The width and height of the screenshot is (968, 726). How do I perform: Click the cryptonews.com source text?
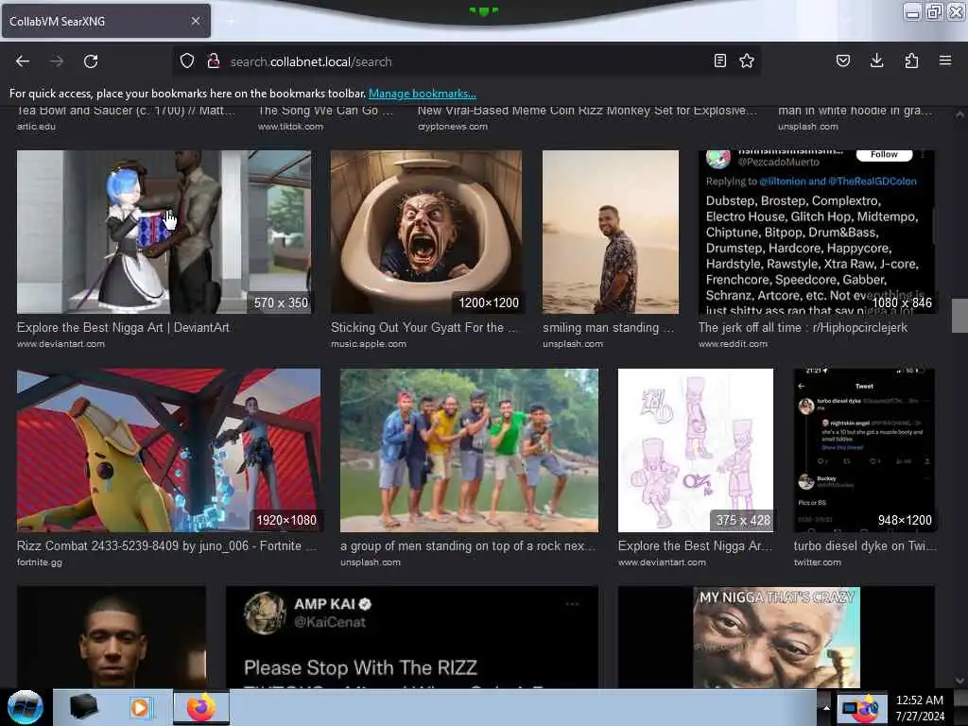(453, 127)
